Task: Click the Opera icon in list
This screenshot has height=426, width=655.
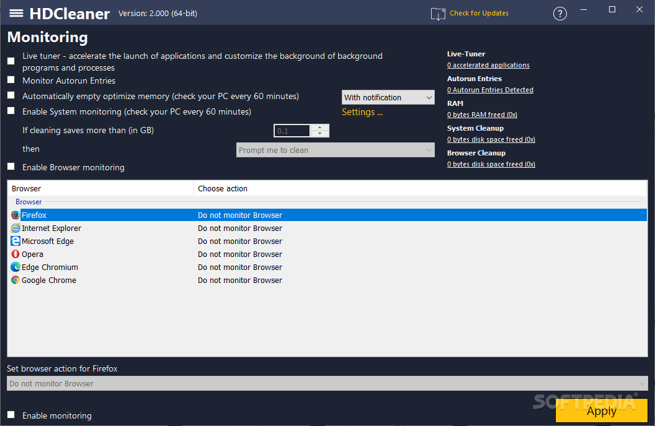Action: pyautogui.click(x=16, y=254)
